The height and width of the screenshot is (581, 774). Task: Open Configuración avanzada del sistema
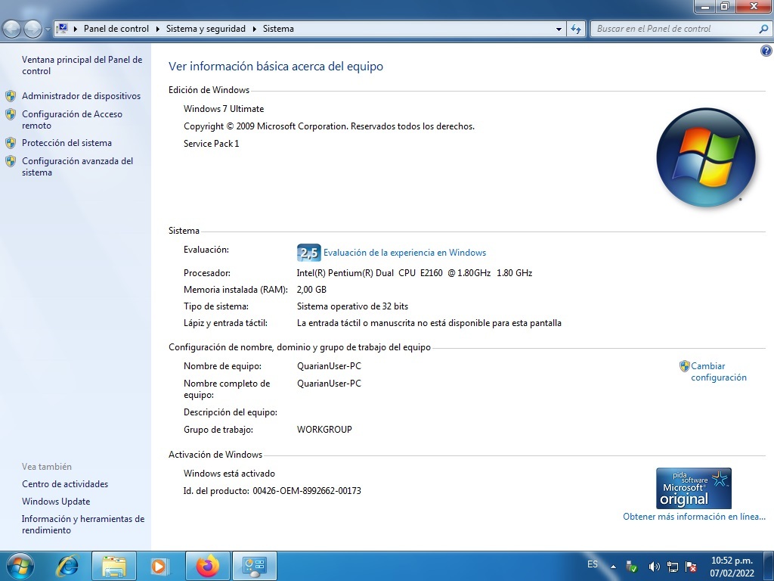[x=78, y=166]
